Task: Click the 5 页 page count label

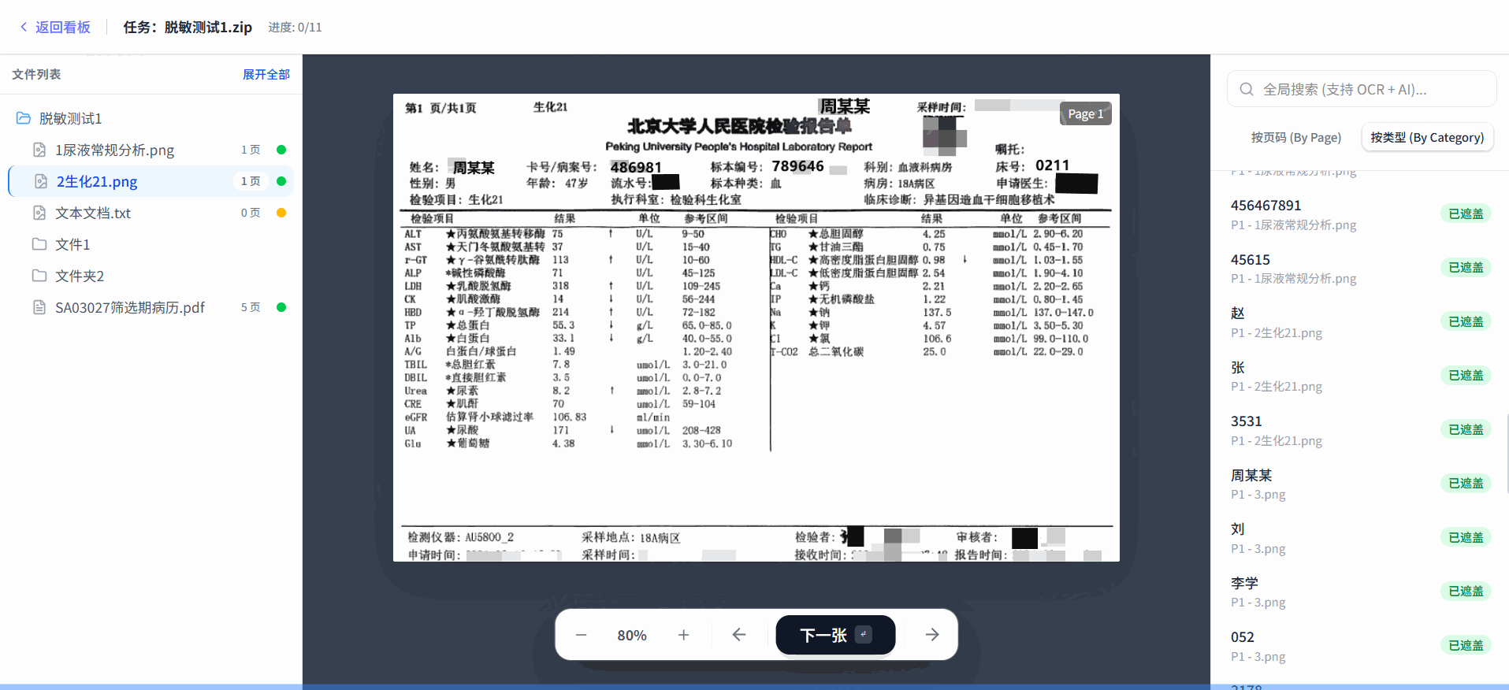Action: point(251,307)
